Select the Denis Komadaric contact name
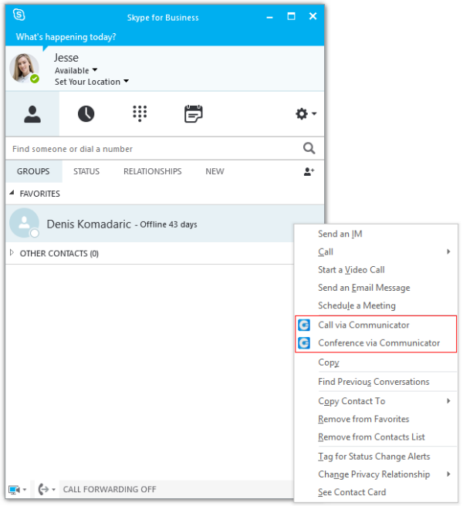 coord(89,224)
